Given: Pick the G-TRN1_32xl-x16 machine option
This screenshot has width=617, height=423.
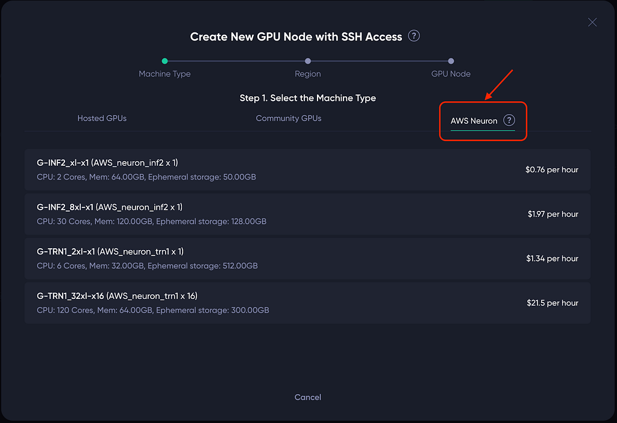Looking at the screenshot, I should click(x=307, y=303).
